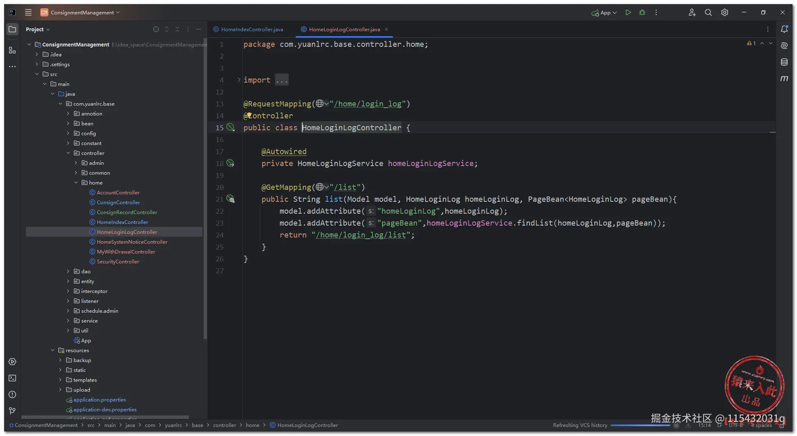Open the Services tool window

coord(12,362)
